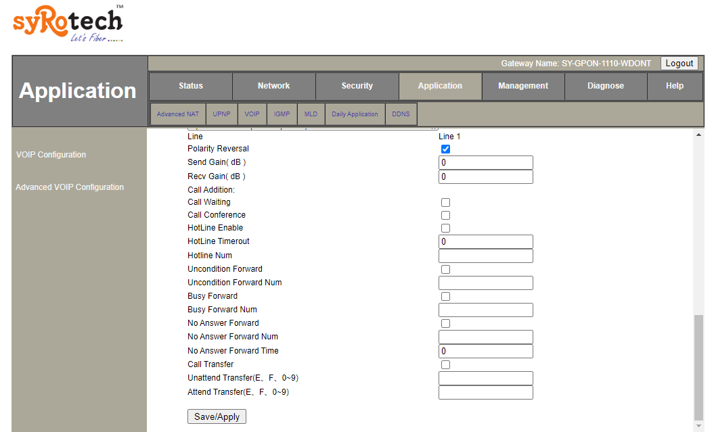The image size is (714, 432).
Task: Open the VOIP Configuration sidebar link
Action: click(x=51, y=155)
